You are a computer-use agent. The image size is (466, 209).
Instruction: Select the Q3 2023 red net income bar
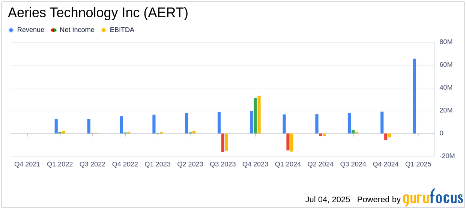click(223, 143)
